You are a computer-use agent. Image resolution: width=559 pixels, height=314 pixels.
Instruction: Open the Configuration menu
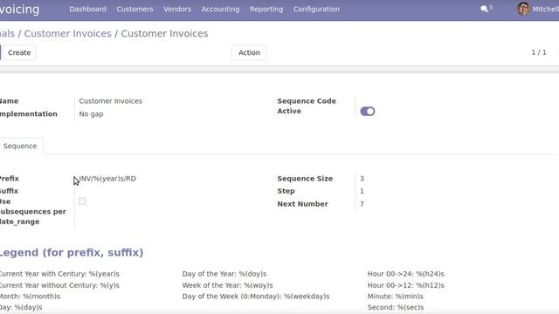pyautogui.click(x=316, y=10)
